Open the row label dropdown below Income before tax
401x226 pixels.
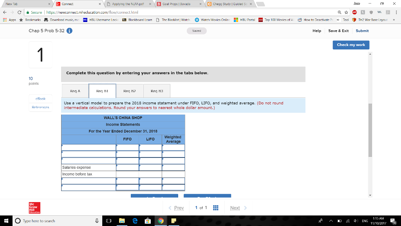[x=89, y=181]
